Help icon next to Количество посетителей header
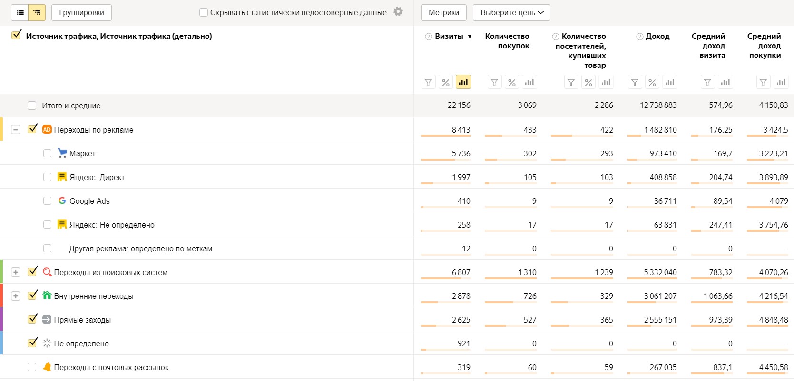The image size is (794, 381). [555, 37]
